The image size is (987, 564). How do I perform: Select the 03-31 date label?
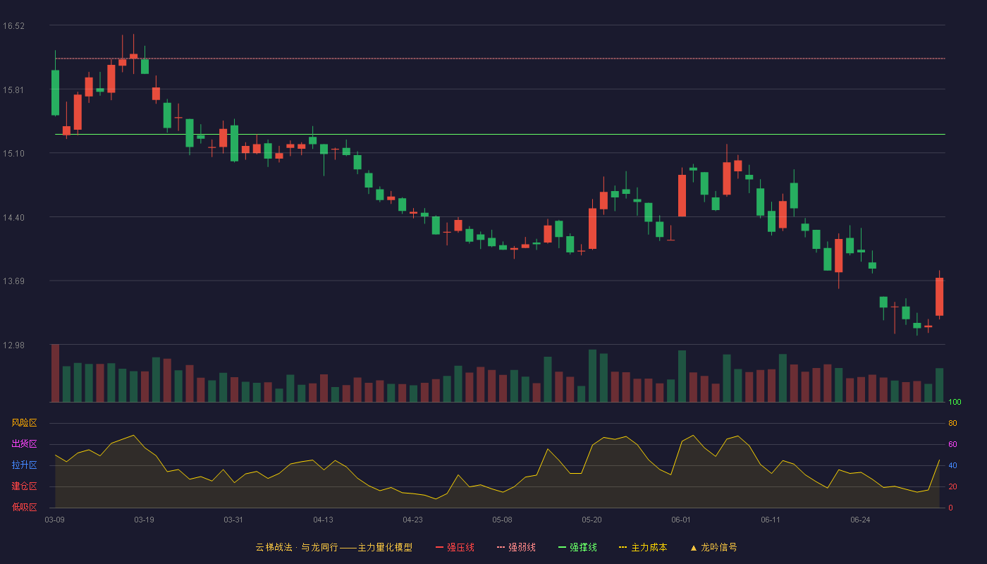pyautogui.click(x=233, y=520)
